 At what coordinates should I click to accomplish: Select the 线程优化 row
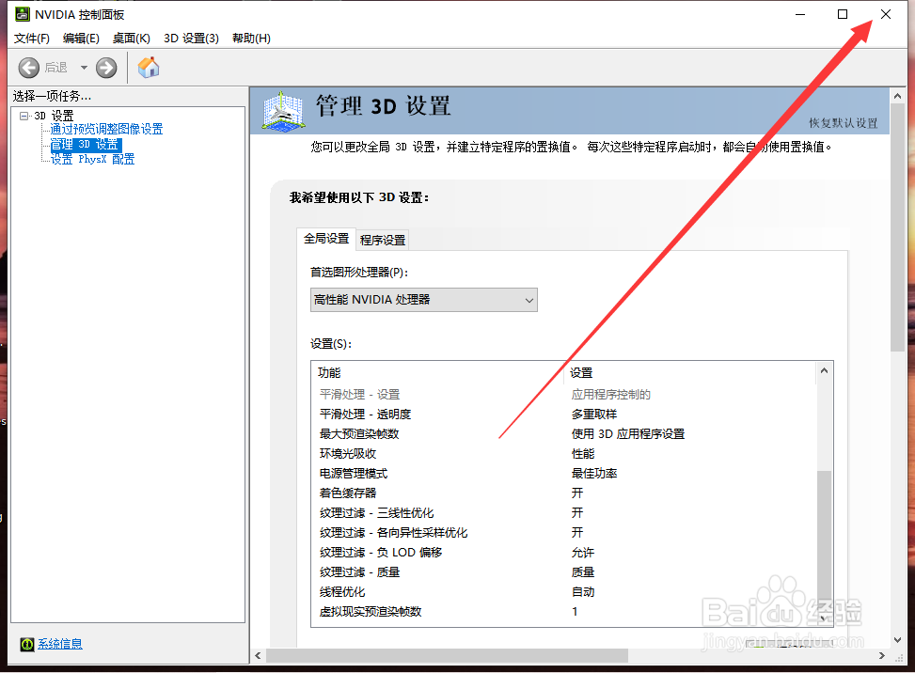pyautogui.click(x=564, y=592)
